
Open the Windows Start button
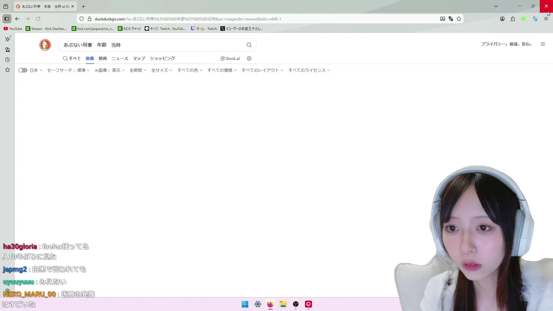tap(245, 304)
